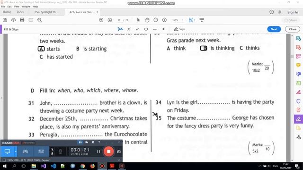Zoom in with the plus icon

[x=164, y=20]
